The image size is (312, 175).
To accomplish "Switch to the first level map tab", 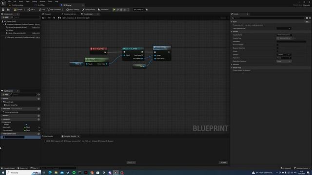I will [x=18, y=5].
